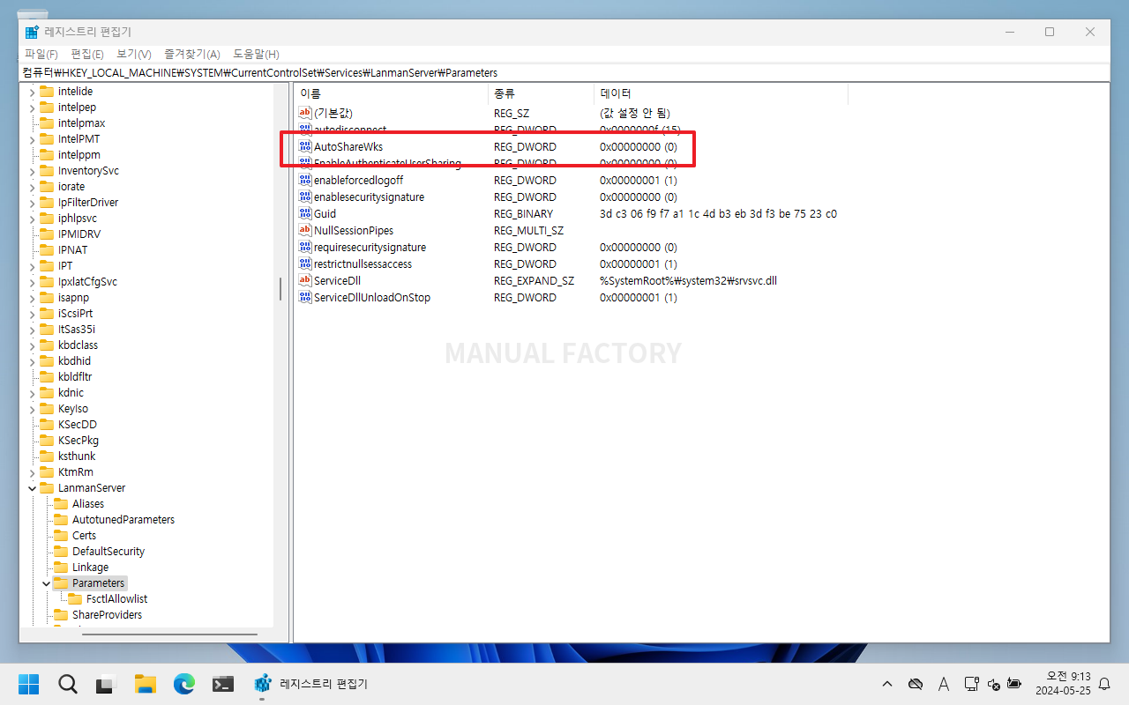Screen dimensions: 1129x705
Task: Collapse the LanmanServer tree node
Action: (32, 487)
